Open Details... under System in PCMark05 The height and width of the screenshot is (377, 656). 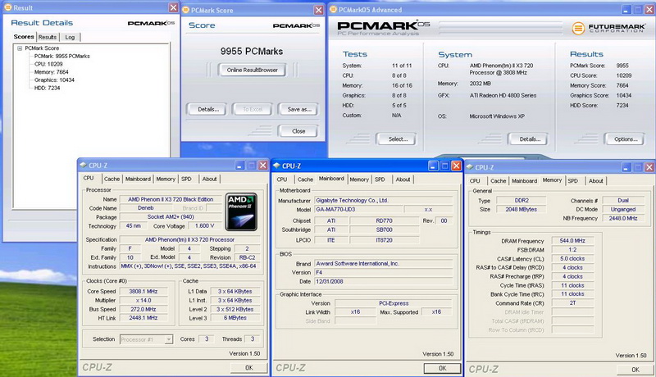(530, 139)
